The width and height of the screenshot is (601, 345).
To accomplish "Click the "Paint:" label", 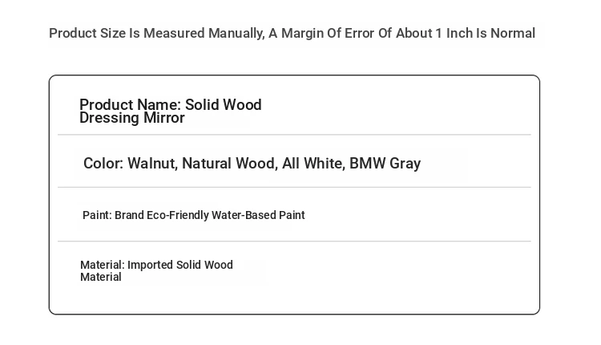I will (97, 215).
